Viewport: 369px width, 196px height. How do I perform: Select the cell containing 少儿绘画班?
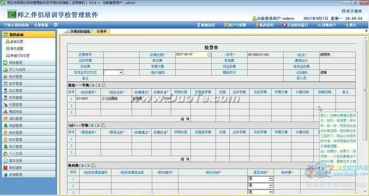click(116, 98)
